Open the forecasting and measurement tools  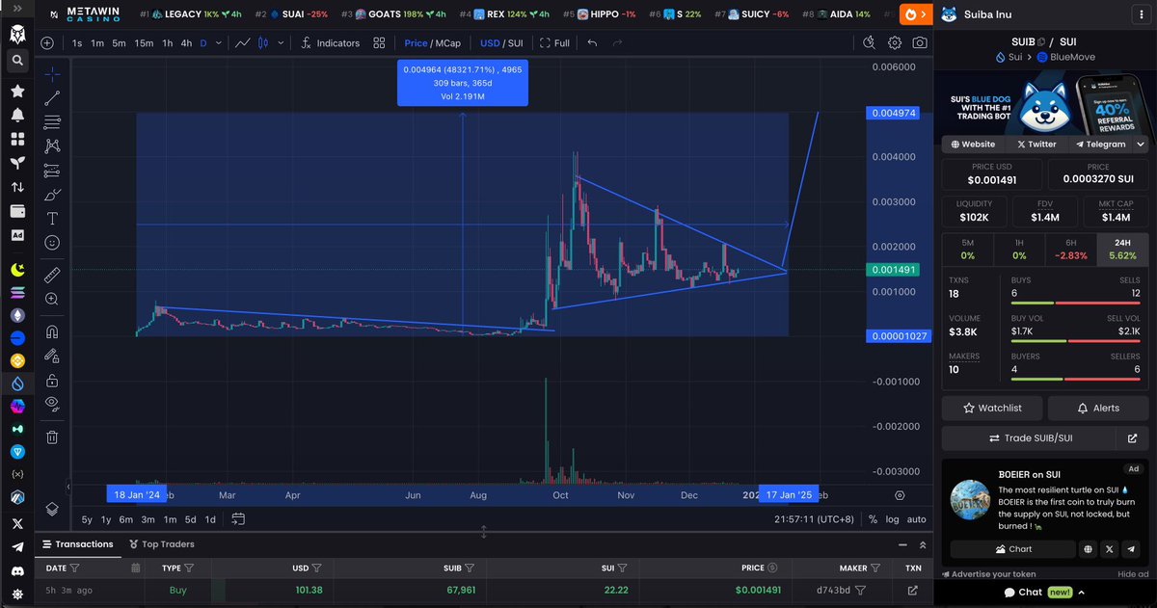tap(52, 171)
